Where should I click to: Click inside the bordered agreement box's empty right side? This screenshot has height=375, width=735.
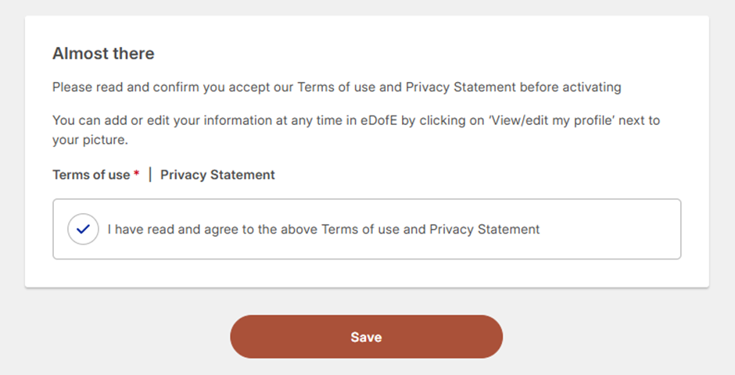[x=618, y=230]
